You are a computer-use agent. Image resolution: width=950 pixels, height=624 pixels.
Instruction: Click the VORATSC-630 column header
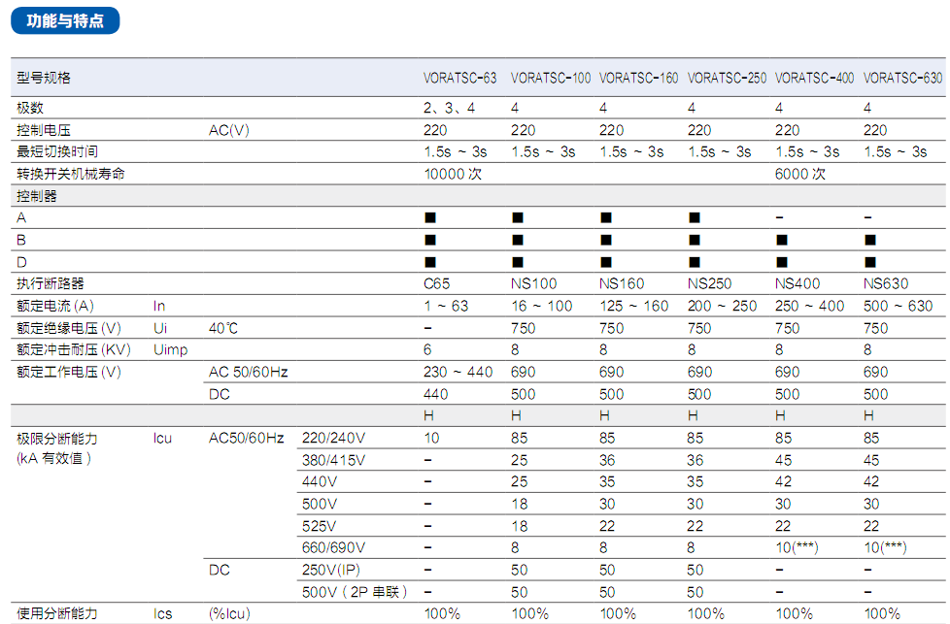[x=902, y=78]
